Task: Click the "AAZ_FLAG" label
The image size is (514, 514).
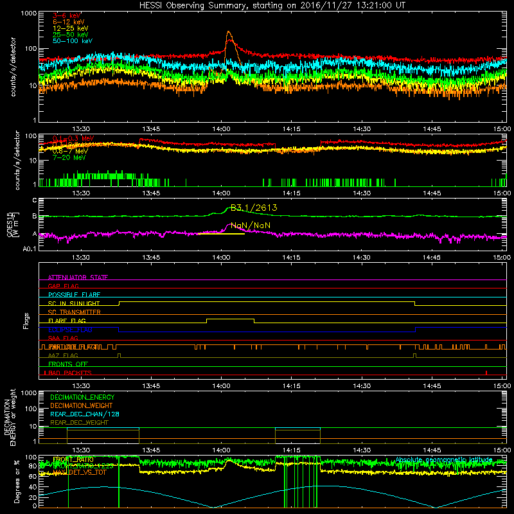Action: [x=63, y=355]
